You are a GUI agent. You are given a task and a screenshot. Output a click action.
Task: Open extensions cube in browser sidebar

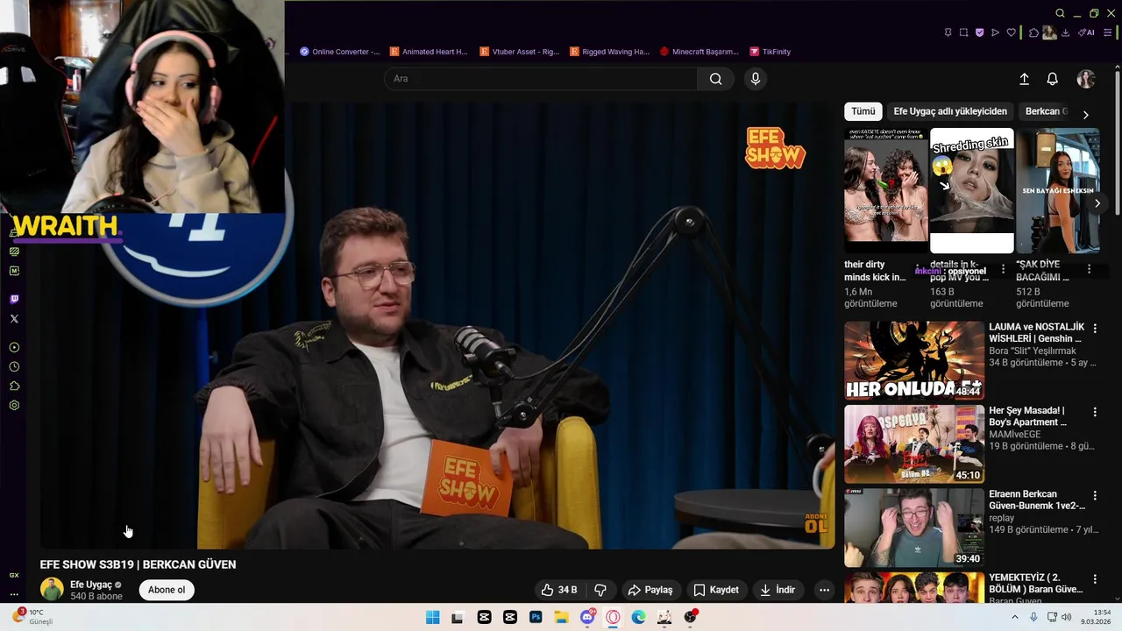click(14, 386)
